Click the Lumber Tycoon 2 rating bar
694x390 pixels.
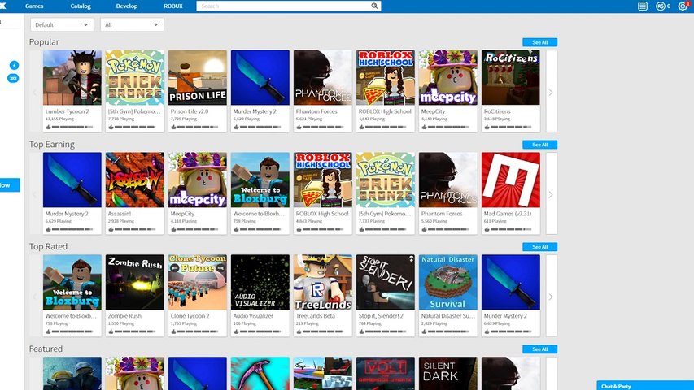[x=72, y=127]
